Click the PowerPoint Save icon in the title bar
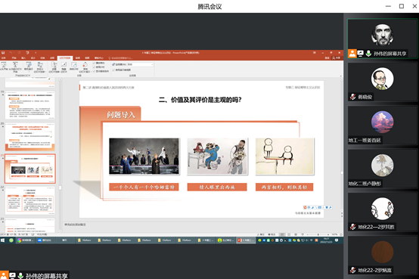 pyautogui.click(x=3, y=53)
